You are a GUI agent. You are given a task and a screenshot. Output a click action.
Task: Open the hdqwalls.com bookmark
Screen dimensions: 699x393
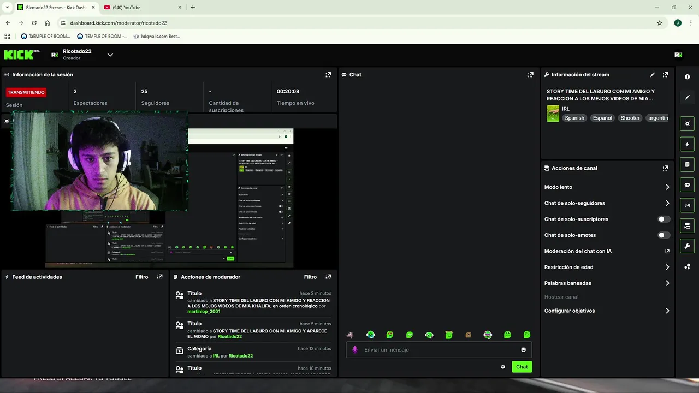[156, 37]
